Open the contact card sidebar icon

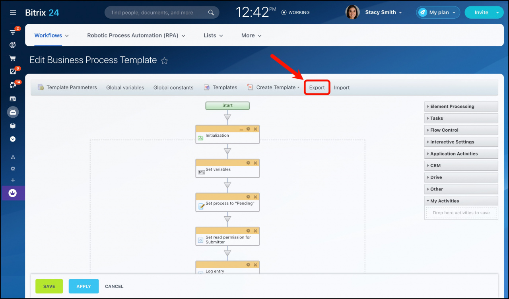[13, 99]
